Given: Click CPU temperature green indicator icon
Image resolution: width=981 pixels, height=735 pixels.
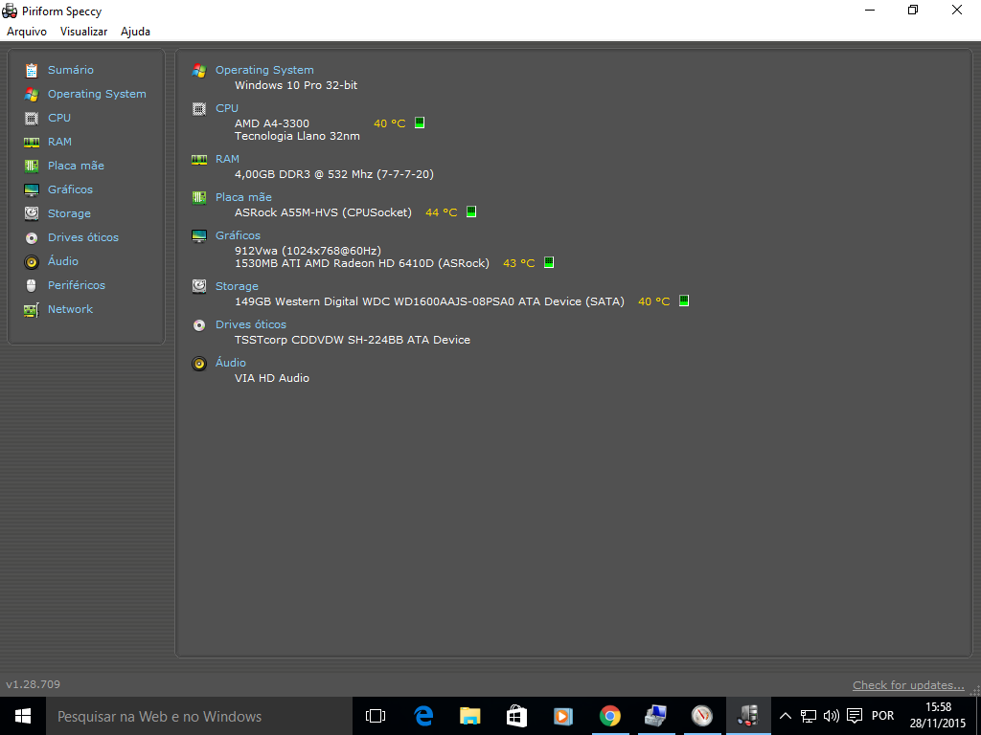Looking at the screenshot, I should 420,122.
